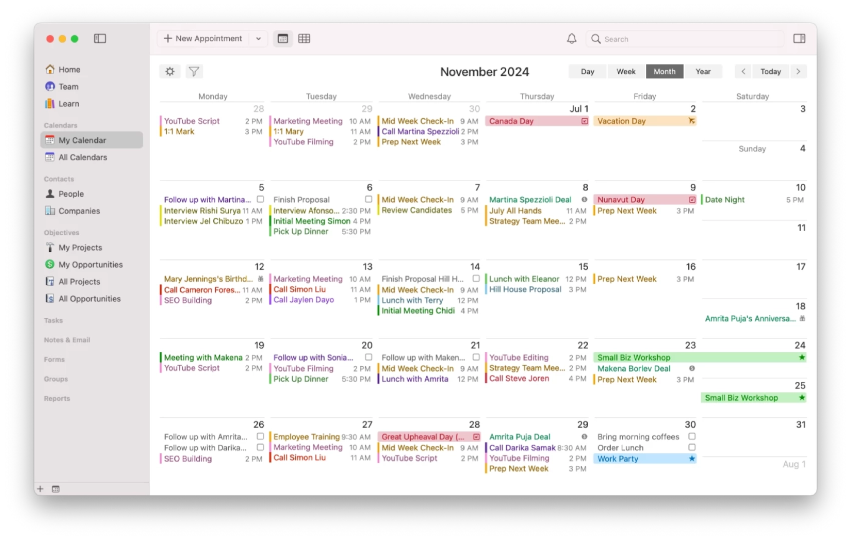Open Learn in sidebar
Screen dimensions: 851x536
coord(69,103)
